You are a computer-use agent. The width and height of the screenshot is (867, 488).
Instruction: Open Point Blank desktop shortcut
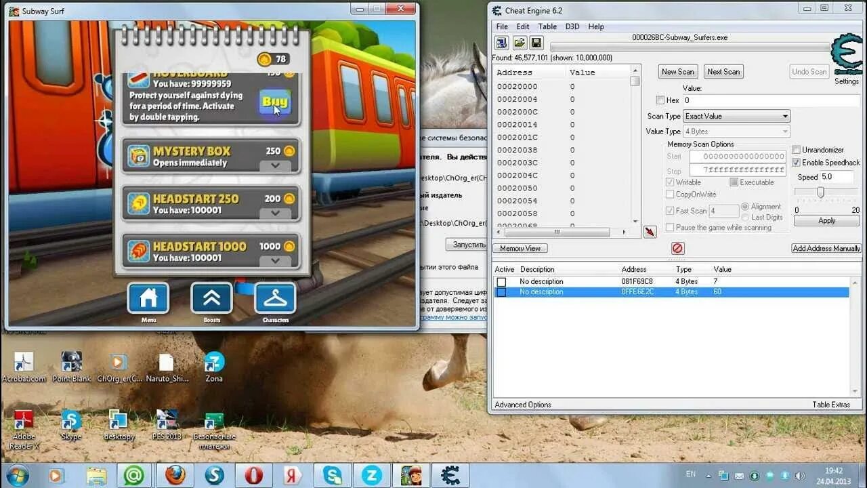(71, 367)
